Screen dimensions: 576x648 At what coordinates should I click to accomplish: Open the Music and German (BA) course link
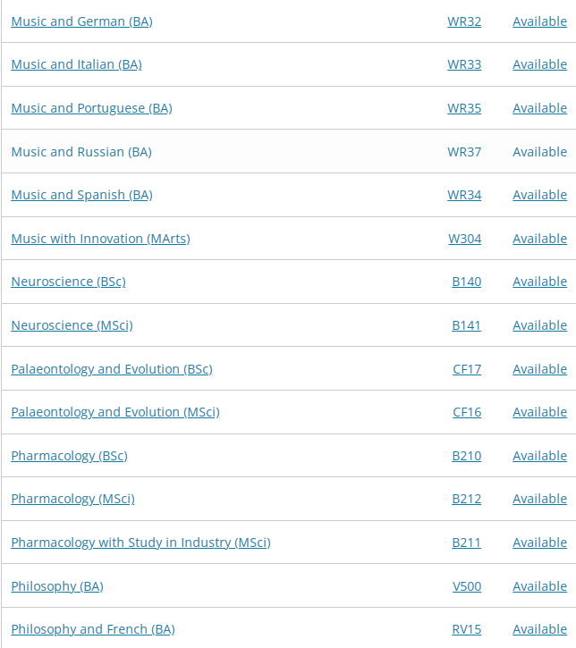(82, 21)
